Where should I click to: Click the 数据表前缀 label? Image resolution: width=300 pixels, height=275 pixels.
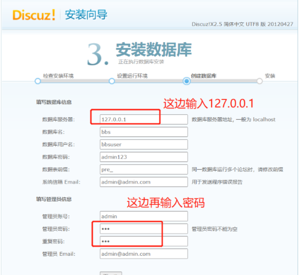56,170
